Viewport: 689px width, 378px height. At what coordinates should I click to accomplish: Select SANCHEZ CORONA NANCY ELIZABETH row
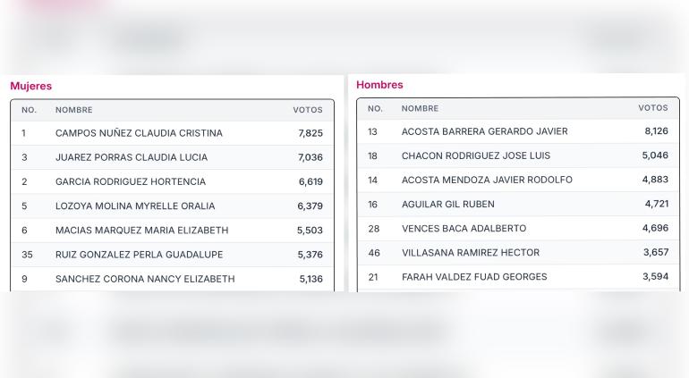pos(172,279)
